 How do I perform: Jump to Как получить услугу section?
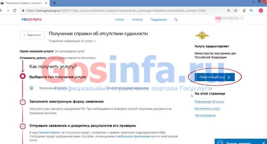point(207,108)
